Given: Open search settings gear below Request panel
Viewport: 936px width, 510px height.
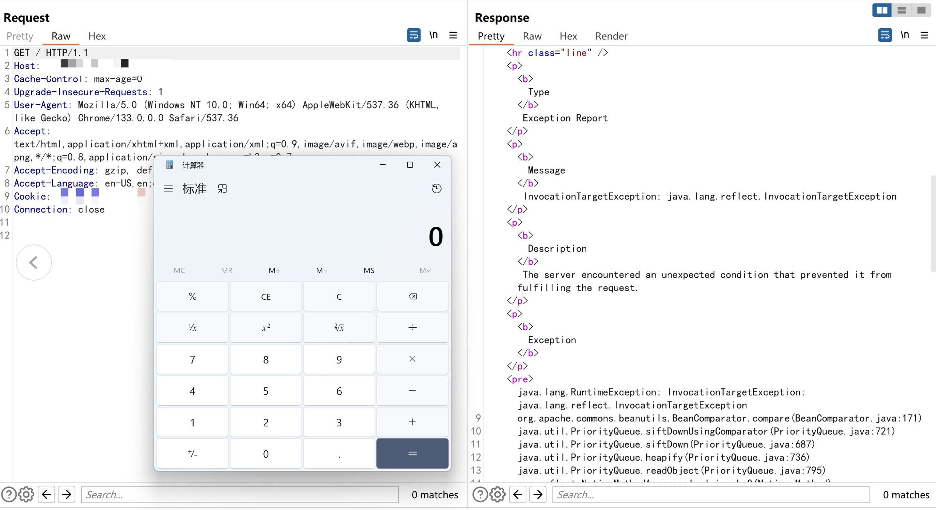Looking at the screenshot, I should (26, 494).
